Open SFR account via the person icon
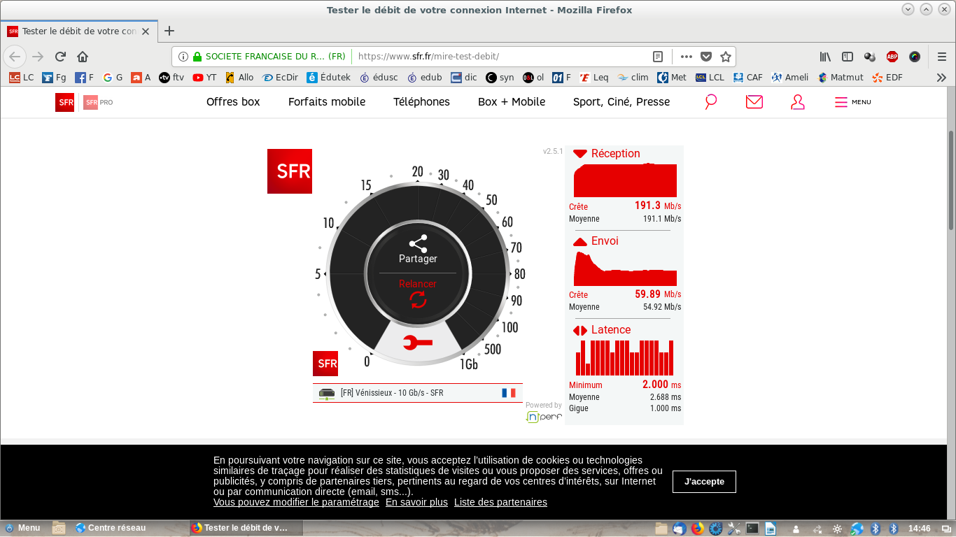This screenshot has height=537, width=956. click(x=797, y=101)
